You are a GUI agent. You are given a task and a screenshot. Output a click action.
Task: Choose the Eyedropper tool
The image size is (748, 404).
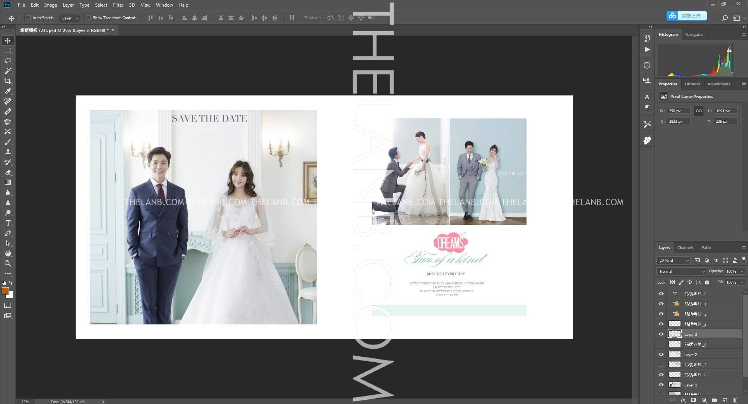click(8, 91)
